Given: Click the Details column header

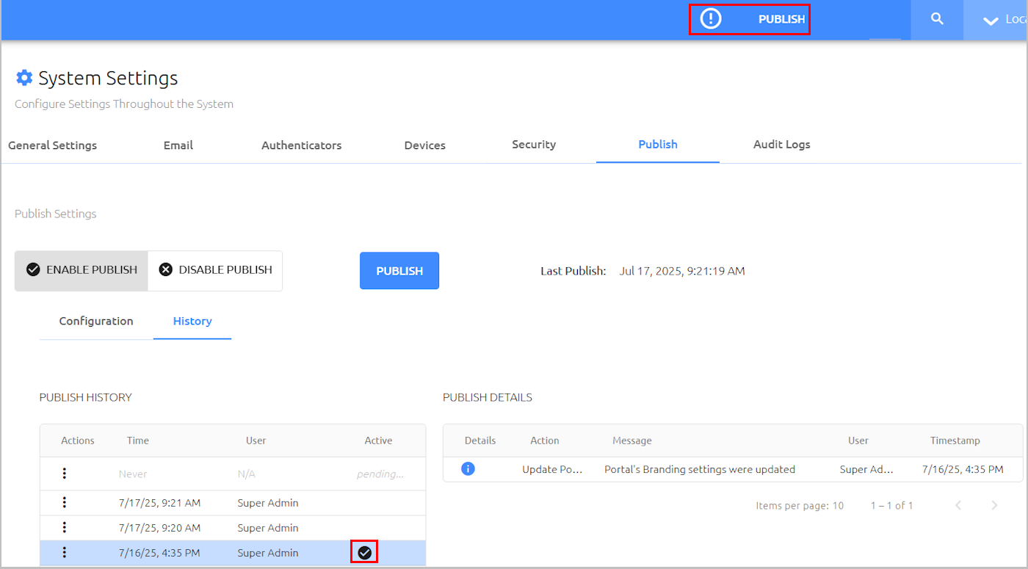Looking at the screenshot, I should (x=480, y=441).
